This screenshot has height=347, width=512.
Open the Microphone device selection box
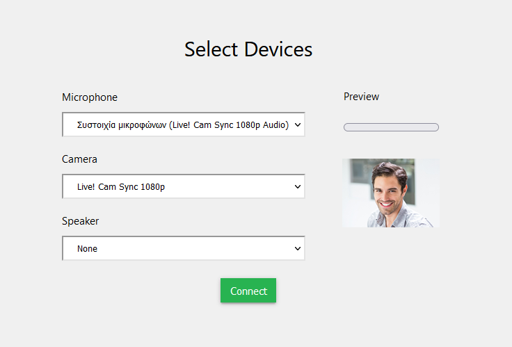point(184,124)
